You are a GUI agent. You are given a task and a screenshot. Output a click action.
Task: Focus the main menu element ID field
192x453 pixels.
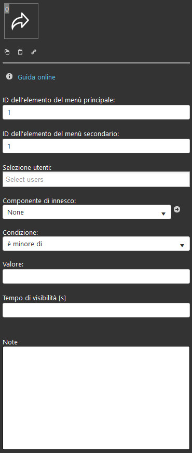pyautogui.click(x=96, y=112)
